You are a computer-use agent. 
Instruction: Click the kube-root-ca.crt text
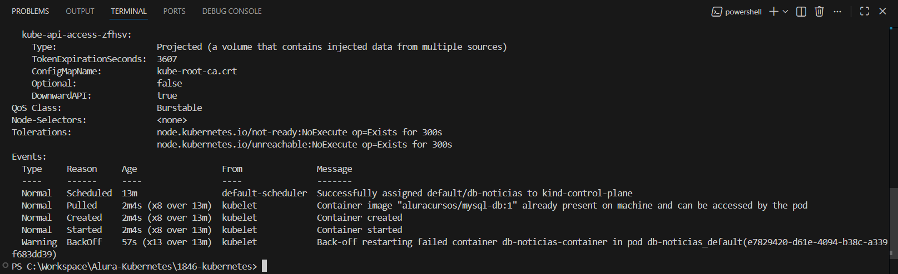point(197,71)
